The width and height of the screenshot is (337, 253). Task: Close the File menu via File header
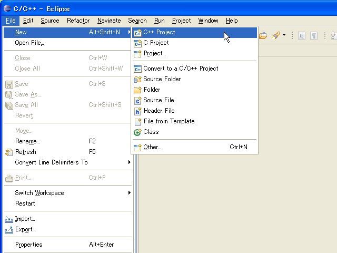click(x=11, y=21)
